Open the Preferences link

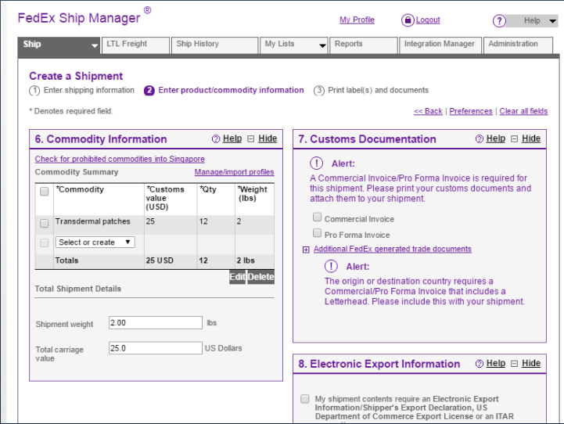click(470, 111)
